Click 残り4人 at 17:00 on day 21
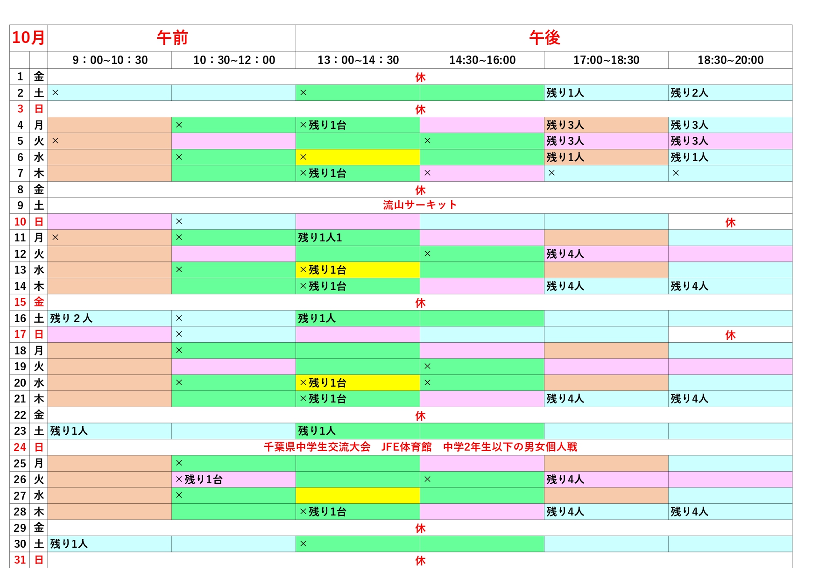Screen dimensions: 819x579 click(565, 399)
